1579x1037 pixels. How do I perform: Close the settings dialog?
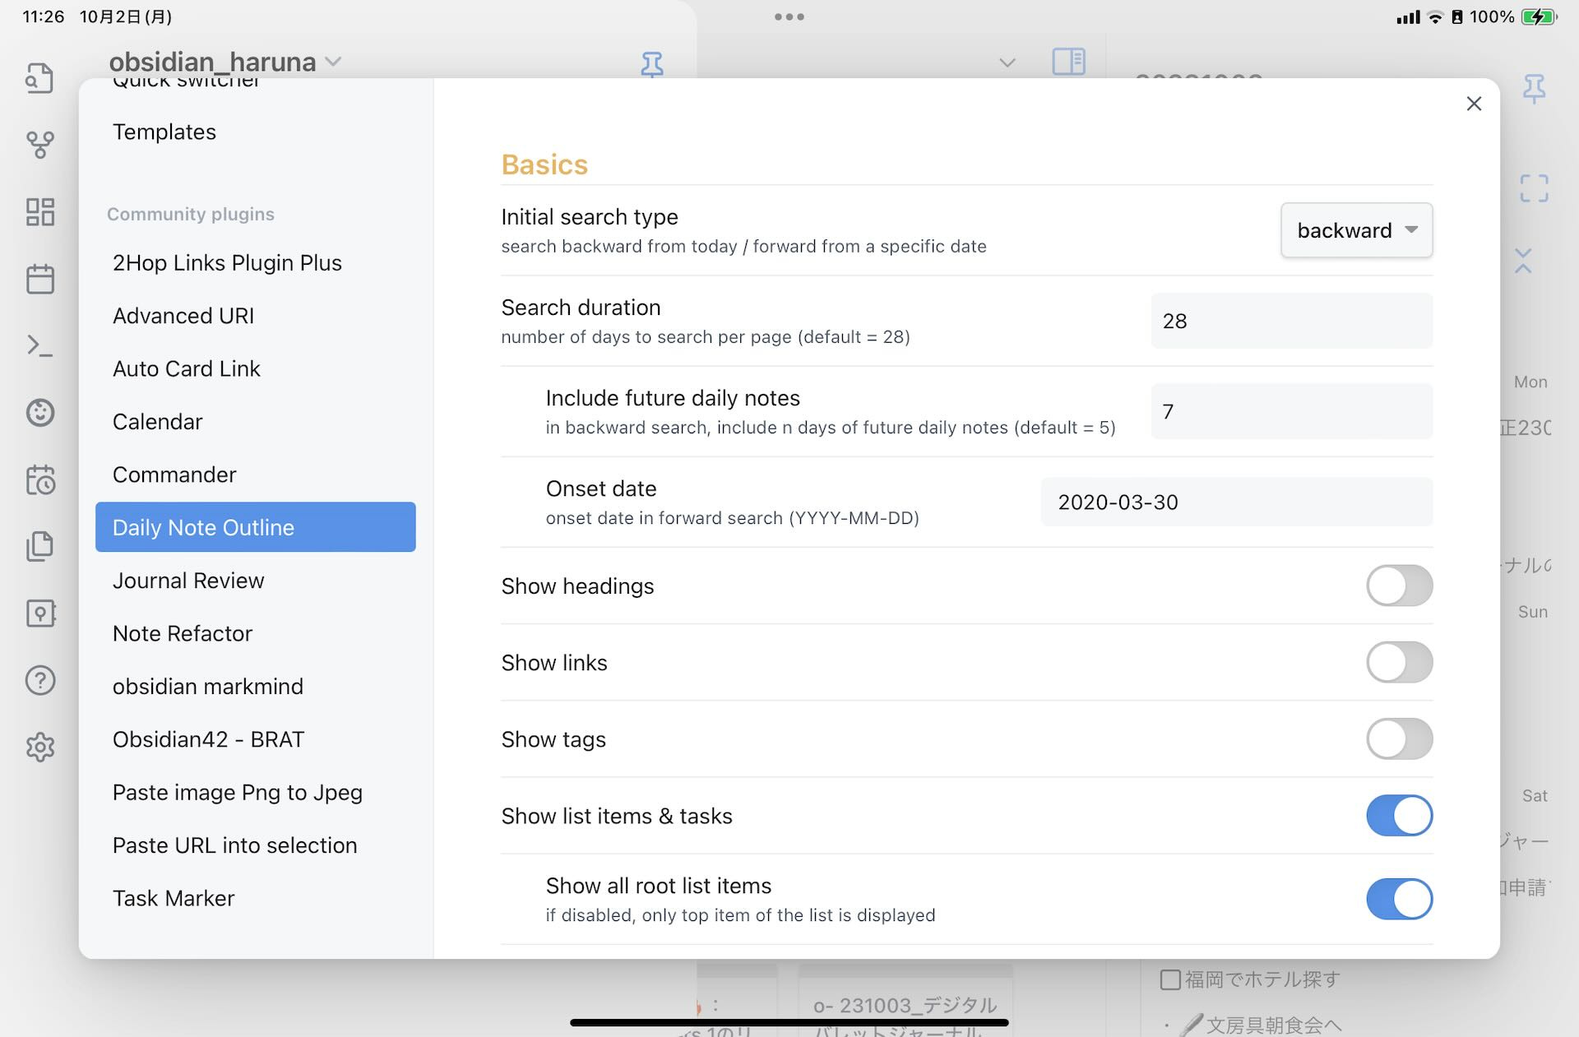pos(1474,104)
